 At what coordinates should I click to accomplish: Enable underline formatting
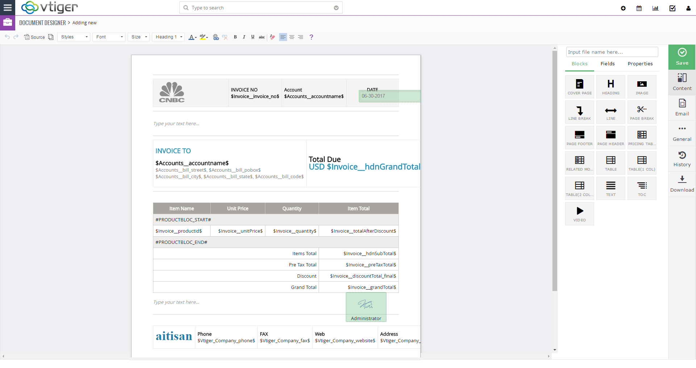tap(253, 37)
